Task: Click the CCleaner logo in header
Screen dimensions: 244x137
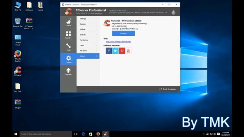Action: point(69,11)
